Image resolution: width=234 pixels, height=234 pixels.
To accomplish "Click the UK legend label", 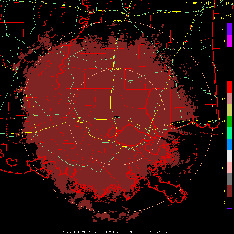I will [223, 41].
